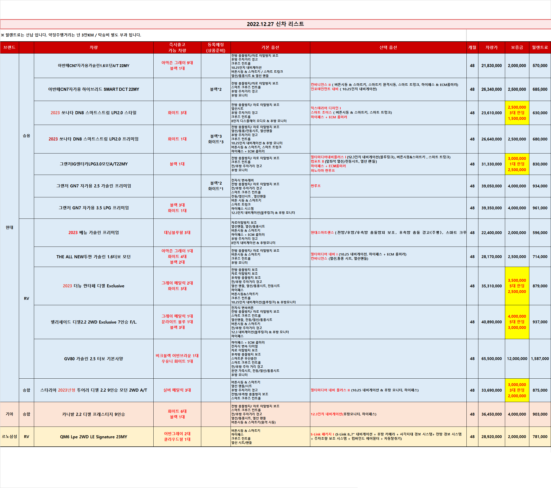Viewport: 551px width, 488px height.
Task: Select the 'RV' category cell in the 현대 group
Action: coord(26,298)
